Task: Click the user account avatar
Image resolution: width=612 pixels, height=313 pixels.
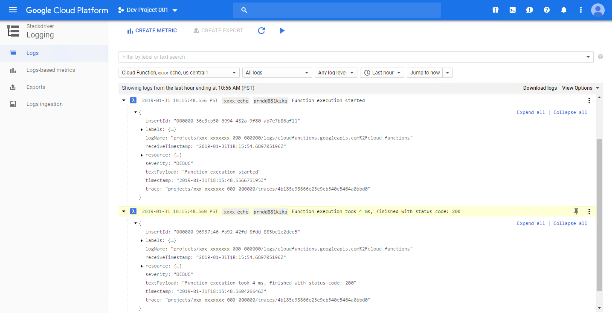Action: pyautogui.click(x=597, y=10)
